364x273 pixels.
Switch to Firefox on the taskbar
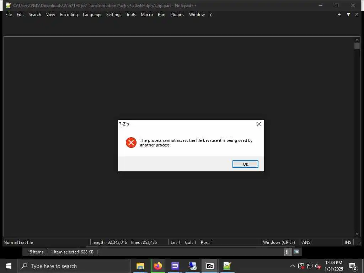tap(157, 266)
